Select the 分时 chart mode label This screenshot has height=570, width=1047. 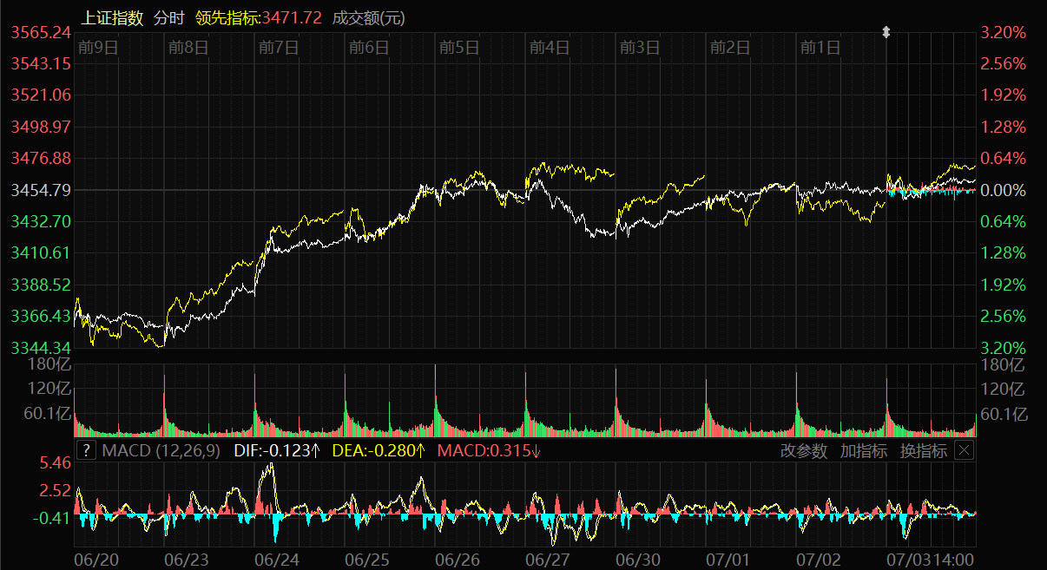168,17
